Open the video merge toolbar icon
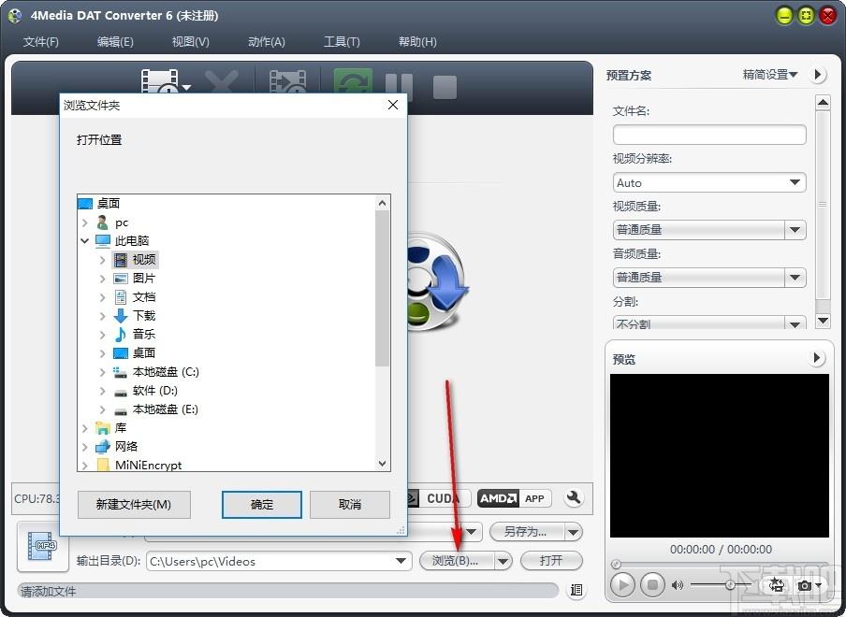This screenshot has width=846, height=617. [287, 82]
